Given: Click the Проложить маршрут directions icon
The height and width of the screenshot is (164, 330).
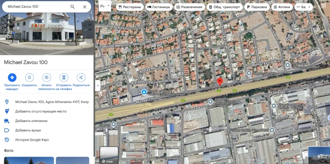Looking at the screenshot, I should point(12,77).
